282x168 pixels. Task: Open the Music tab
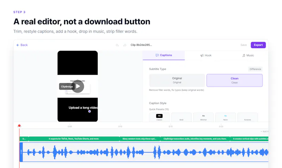click(248, 55)
